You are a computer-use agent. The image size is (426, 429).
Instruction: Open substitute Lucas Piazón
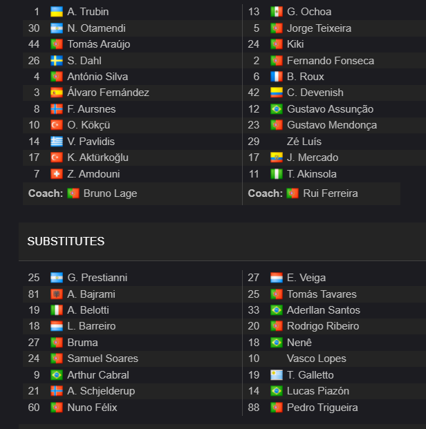pos(318,391)
